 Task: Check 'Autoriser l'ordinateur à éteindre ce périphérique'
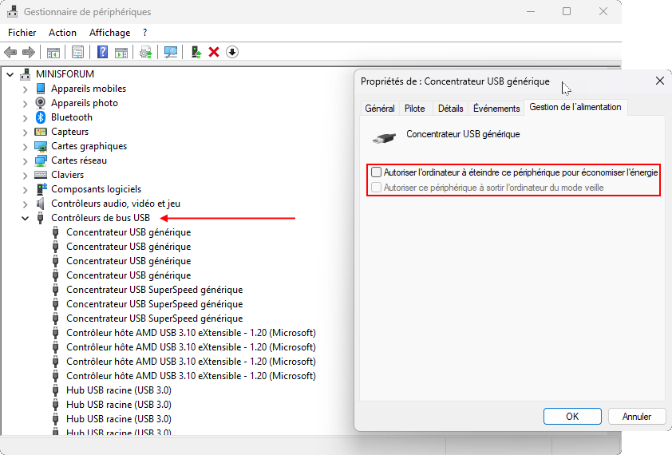tap(376, 172)
